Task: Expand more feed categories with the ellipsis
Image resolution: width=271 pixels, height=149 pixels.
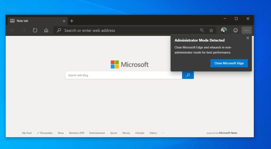Action: (x=163, y=133)
